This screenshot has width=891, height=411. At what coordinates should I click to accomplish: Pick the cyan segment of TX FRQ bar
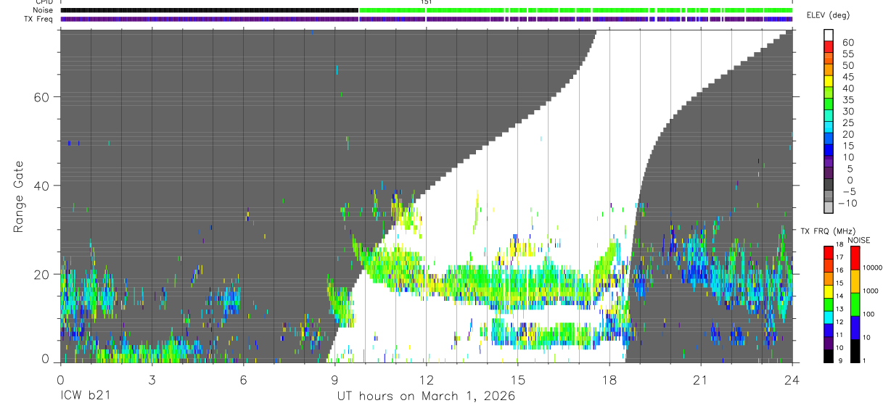click(828, 317)
